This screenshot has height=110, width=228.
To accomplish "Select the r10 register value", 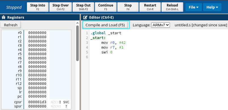I will click(x=37, y=75).
